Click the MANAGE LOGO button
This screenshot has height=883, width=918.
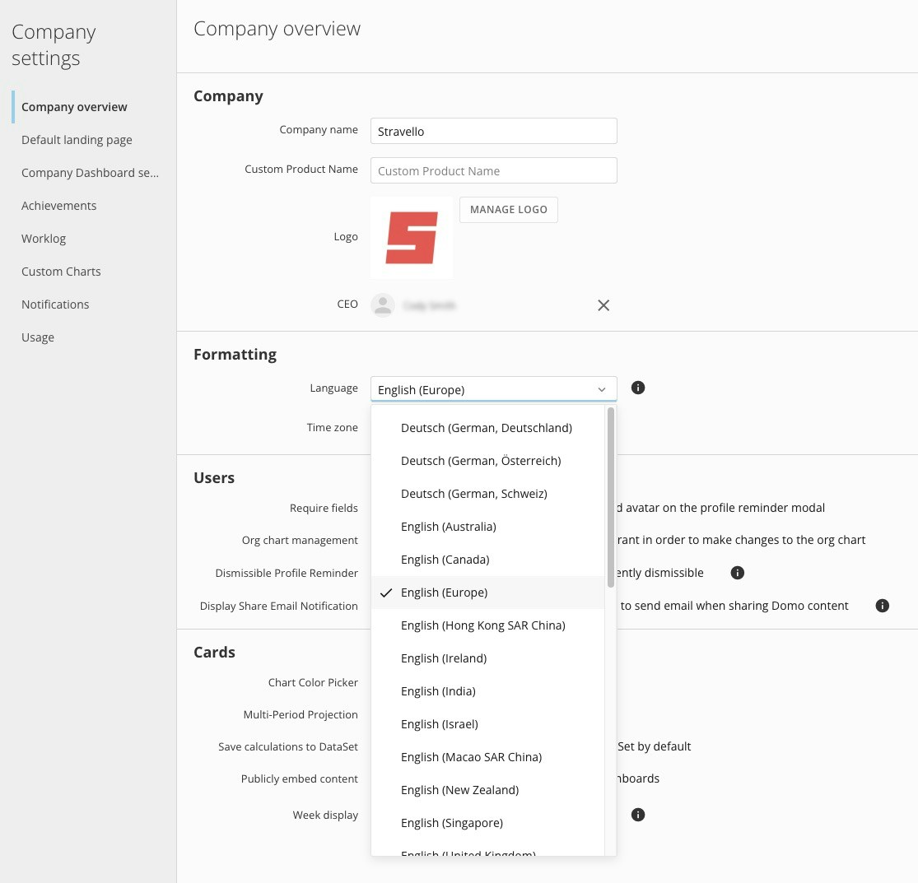(x=508, y=210)
